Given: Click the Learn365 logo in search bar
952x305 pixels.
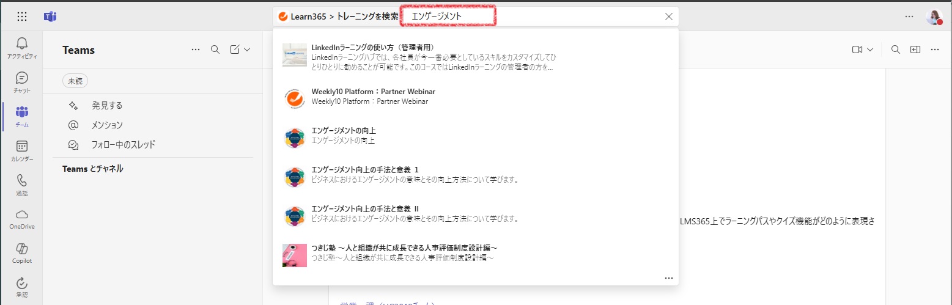Looking at the screenshot, I should coord(283,17).
